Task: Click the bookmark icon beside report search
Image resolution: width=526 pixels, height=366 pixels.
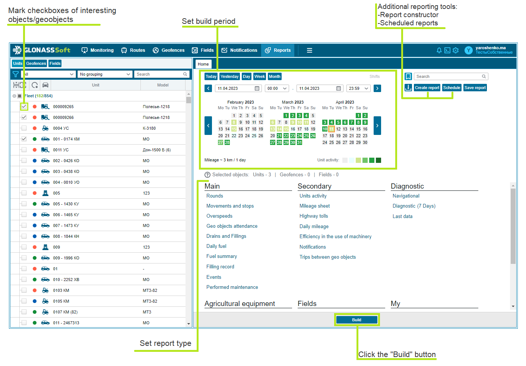Action: coord(408,76)
